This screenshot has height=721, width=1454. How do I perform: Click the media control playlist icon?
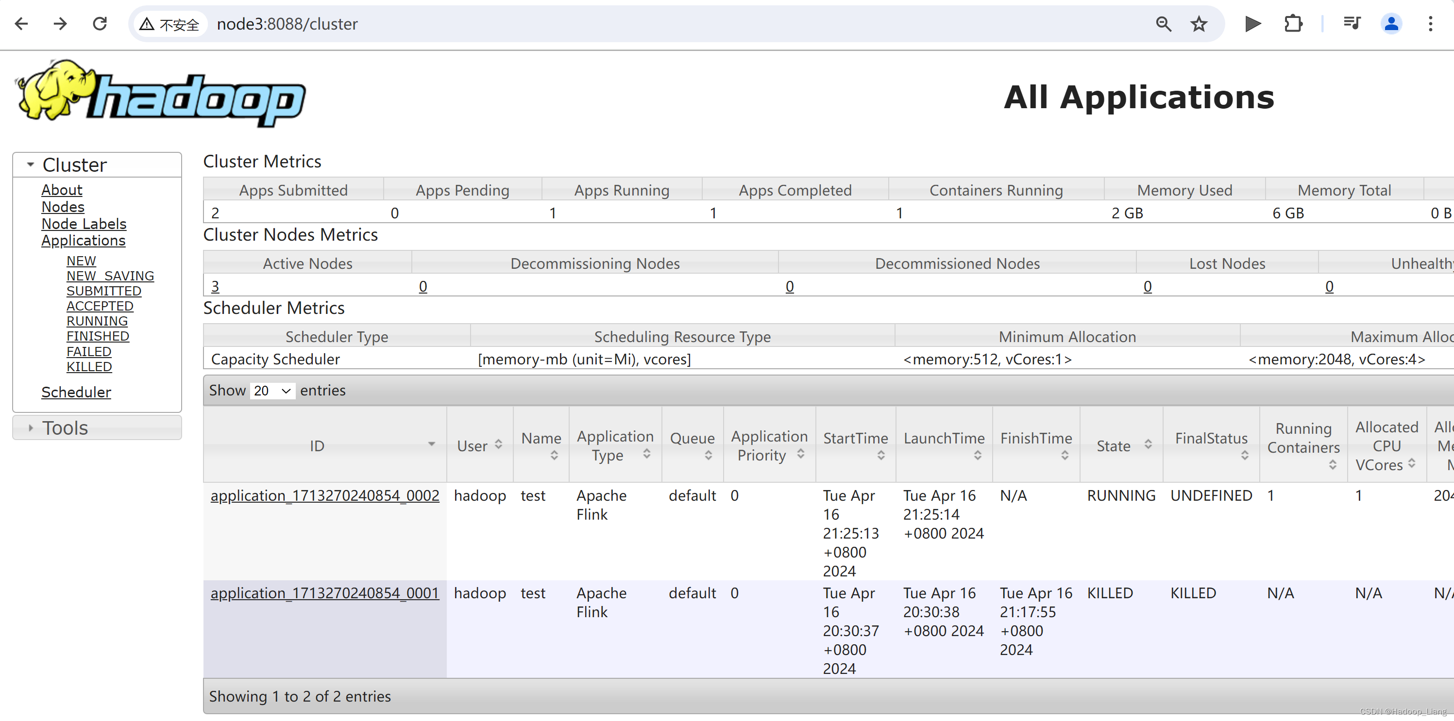1352,24
